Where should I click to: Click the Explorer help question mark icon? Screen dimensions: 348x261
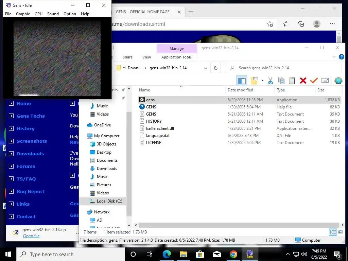[x=341, y=57]
